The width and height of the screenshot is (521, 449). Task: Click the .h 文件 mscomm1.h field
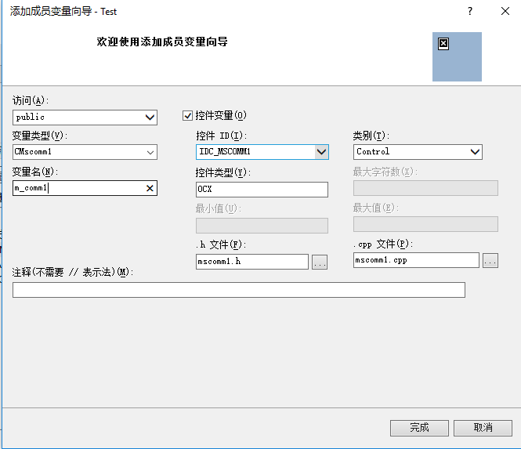click(x=252, y=262)
